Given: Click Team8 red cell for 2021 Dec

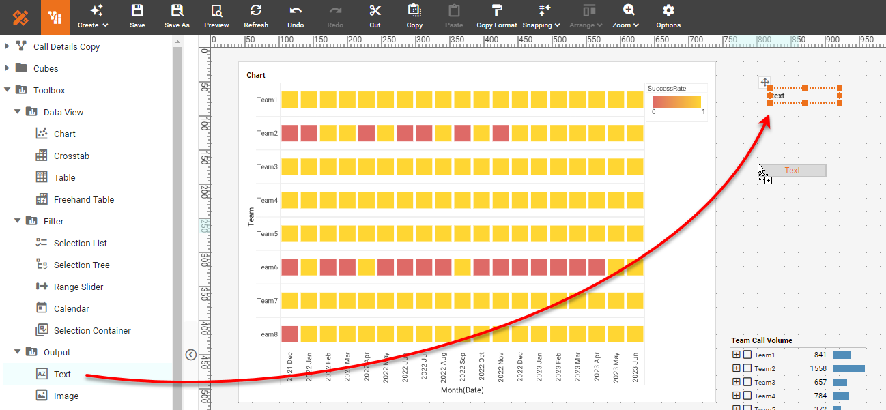Looking at the screenshot, I should [289, 334].
